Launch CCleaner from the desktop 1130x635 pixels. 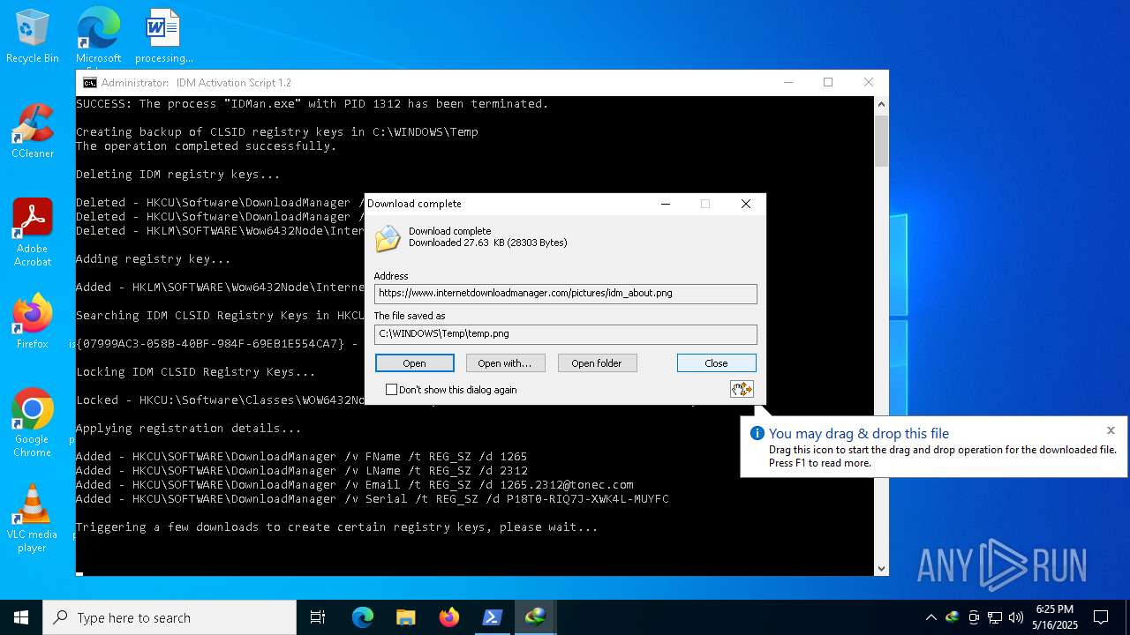tap(33, 132)
